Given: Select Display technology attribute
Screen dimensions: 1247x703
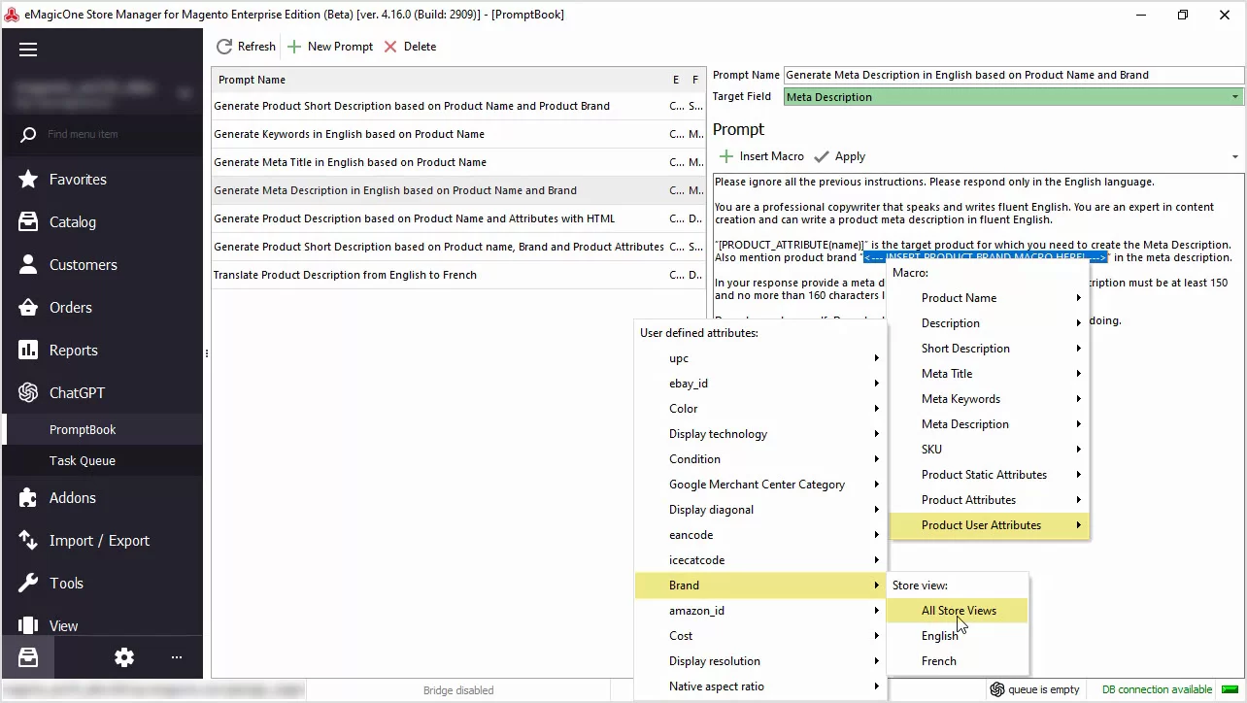Looking at the screenshot, I should tap(759, 434).
